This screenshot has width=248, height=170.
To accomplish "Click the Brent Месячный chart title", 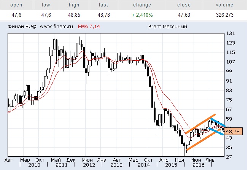I will point(167,27).
